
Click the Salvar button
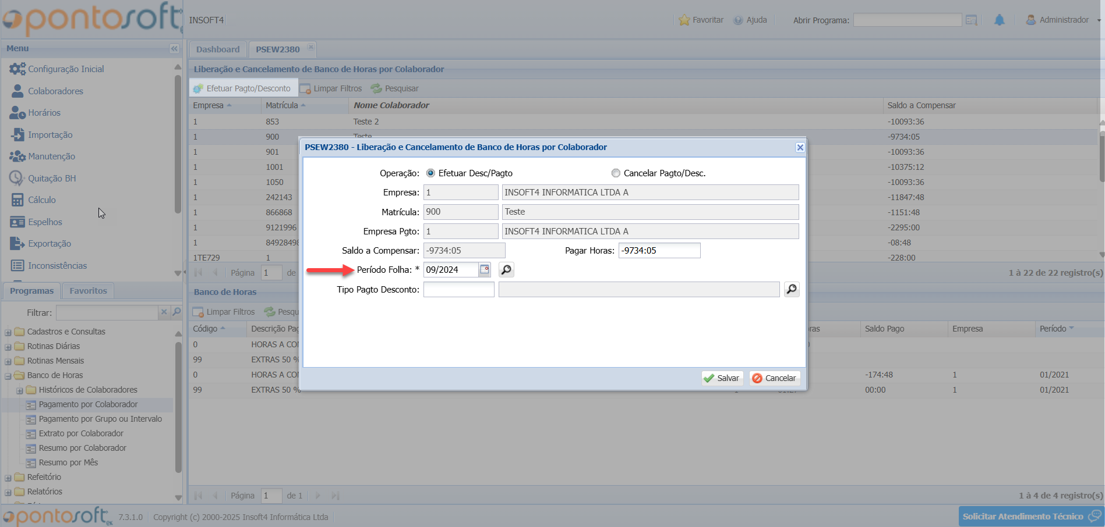[x=722, y=378]
